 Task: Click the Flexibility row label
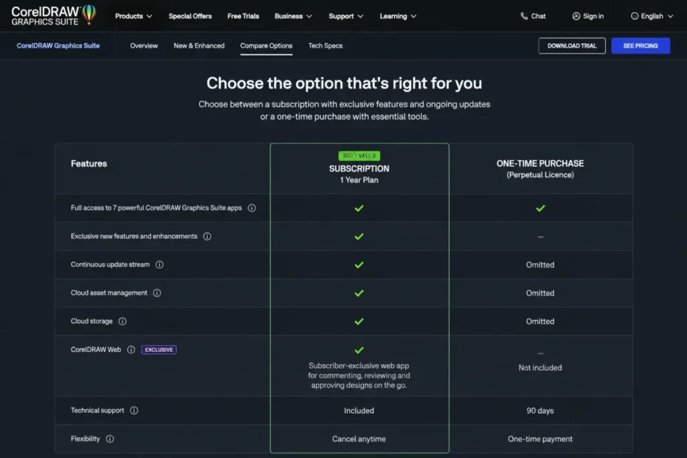[x=85, y=439]
